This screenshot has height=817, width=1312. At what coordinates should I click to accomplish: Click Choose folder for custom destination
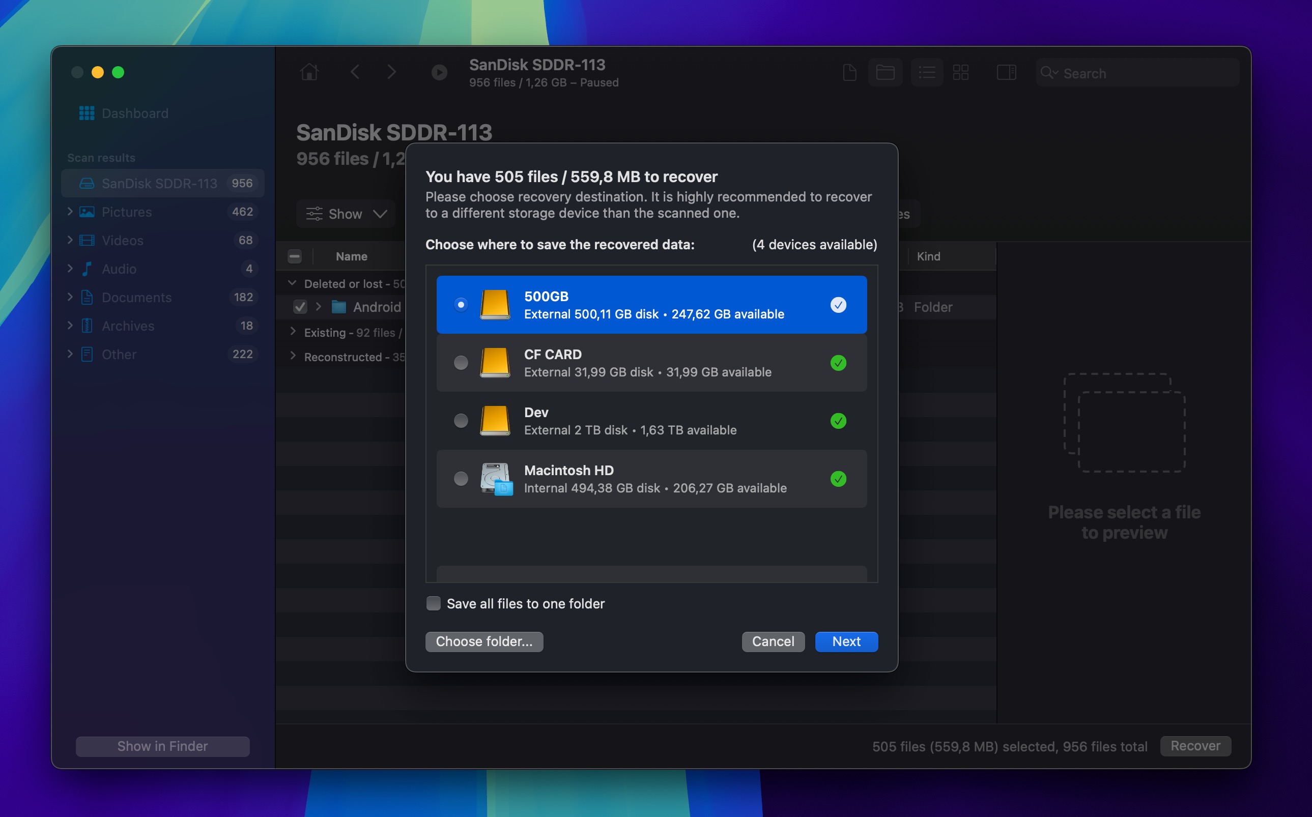pyautogui.click(x=484, y=641)
